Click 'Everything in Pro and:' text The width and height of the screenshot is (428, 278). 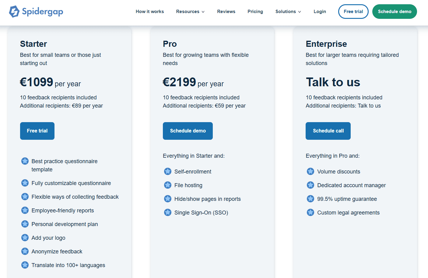coord(333,156)
